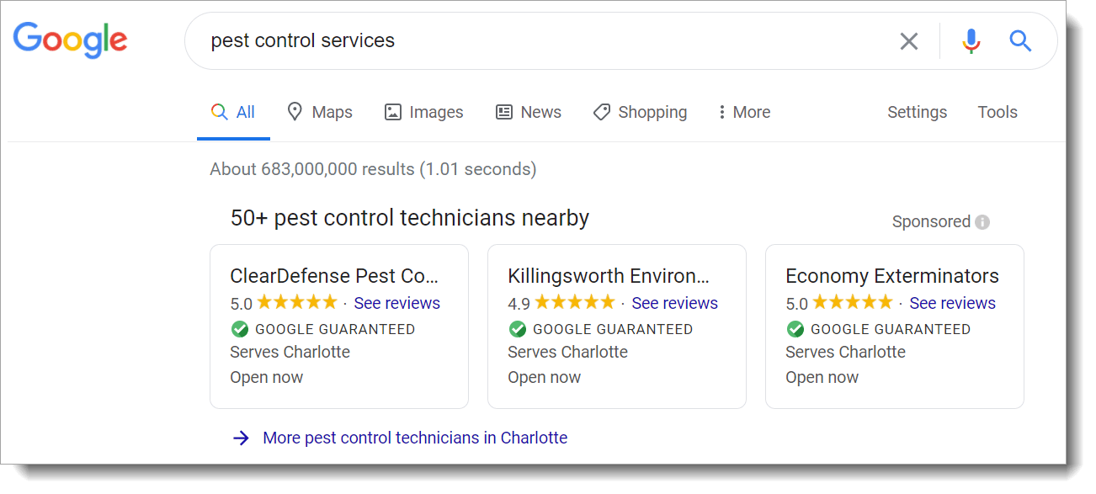See reviews for Killingsworth Environmental

(x=674, y=303)
